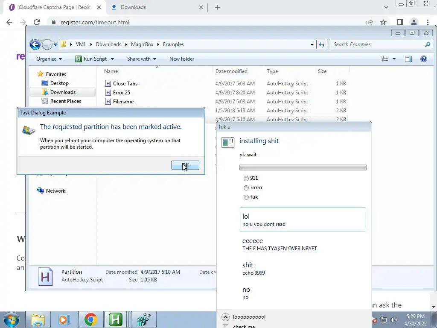Viewport: 437px width, 328px height.
Task: Switch to Cloudflare Captcha Page tab
Action: click(x=55, y=7)
